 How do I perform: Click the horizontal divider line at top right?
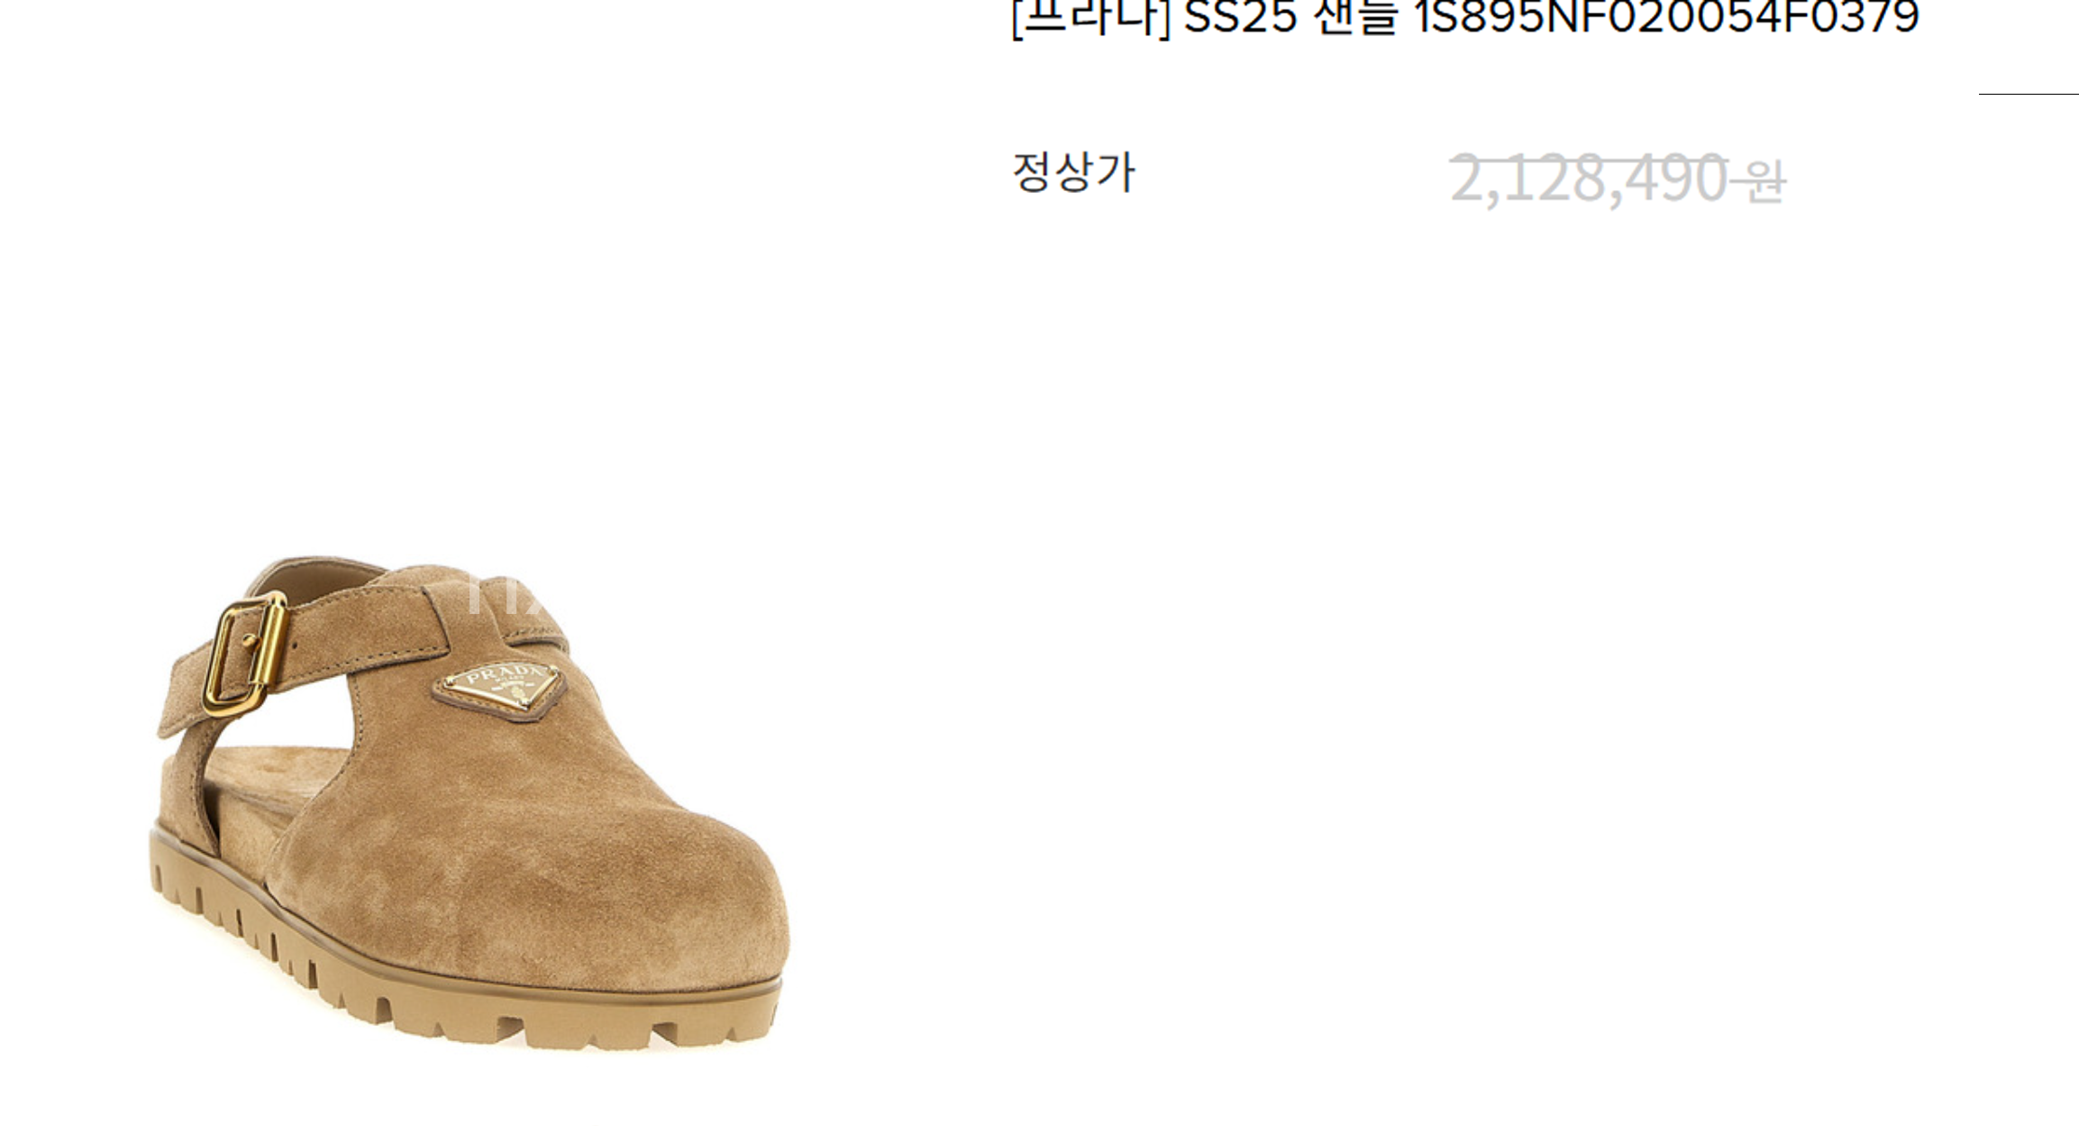(x=2029, y=94)
